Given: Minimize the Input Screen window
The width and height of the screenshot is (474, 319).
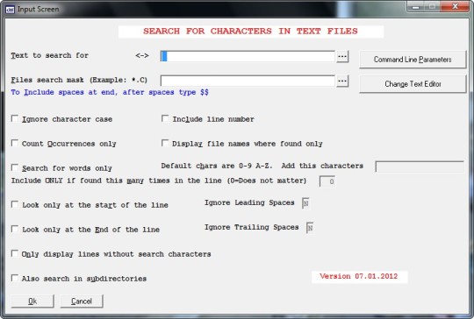Looking at the screenshot, I should pyautogui.click(x=416, y=6).
